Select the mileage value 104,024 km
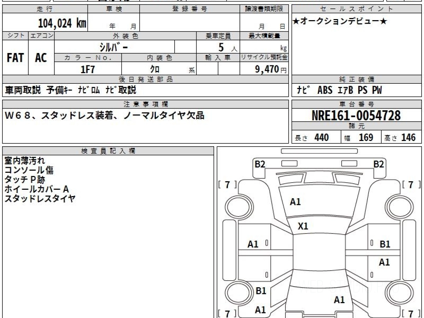Viewport: 424px width, 318px height. click(x=62, y=23)
